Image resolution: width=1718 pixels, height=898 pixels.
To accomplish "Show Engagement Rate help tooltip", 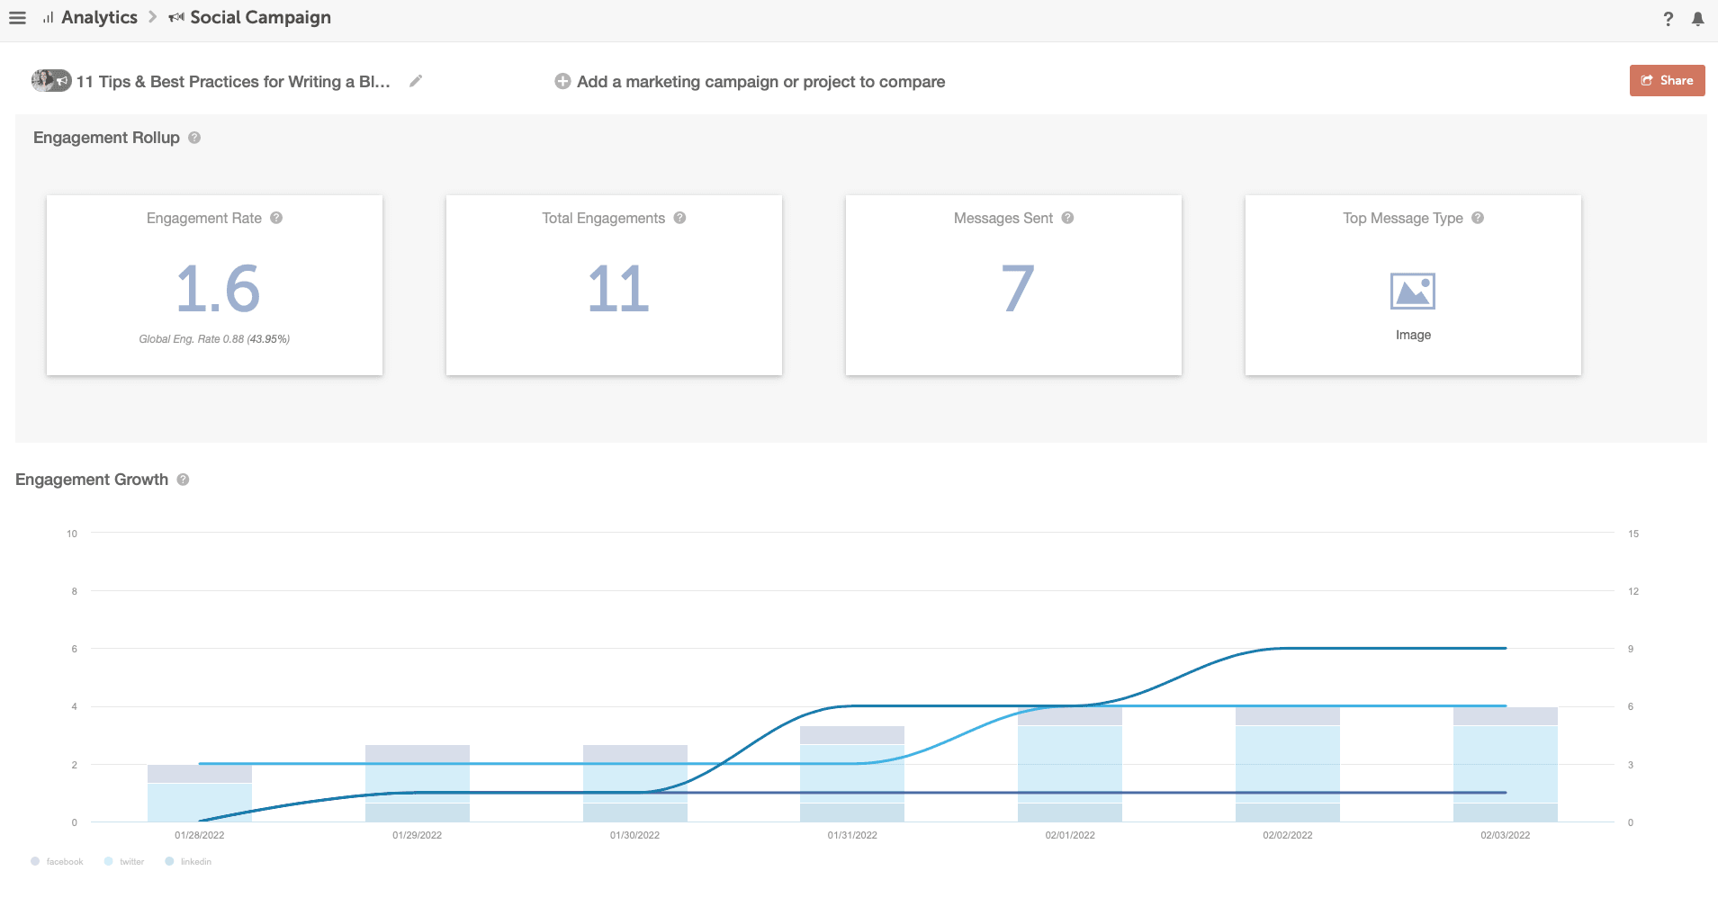I will tap(276, 218).
